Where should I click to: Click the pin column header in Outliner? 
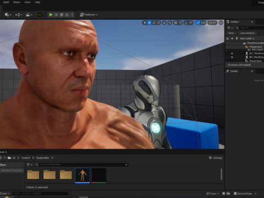237,38
